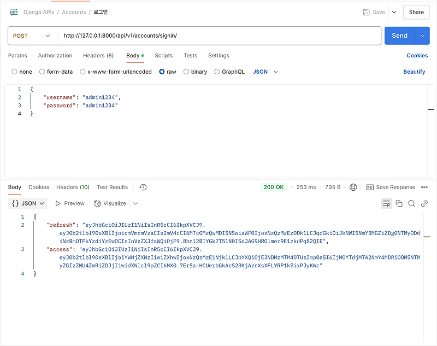Open the response Cookies tab
The height and width of the screenshot is (346, 437).
tap(39, 187)
